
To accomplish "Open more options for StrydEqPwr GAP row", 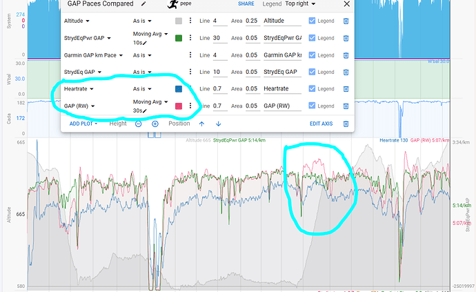I will click(x=190, y=38).
